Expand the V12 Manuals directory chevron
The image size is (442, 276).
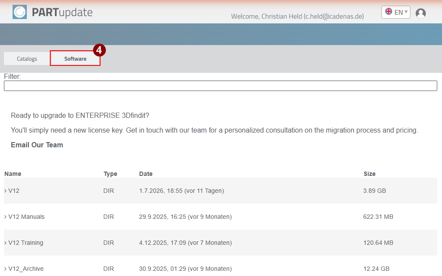coord(5,217)
